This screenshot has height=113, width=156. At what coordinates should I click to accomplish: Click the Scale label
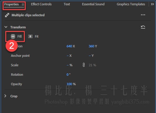click(x=15, y=65)
